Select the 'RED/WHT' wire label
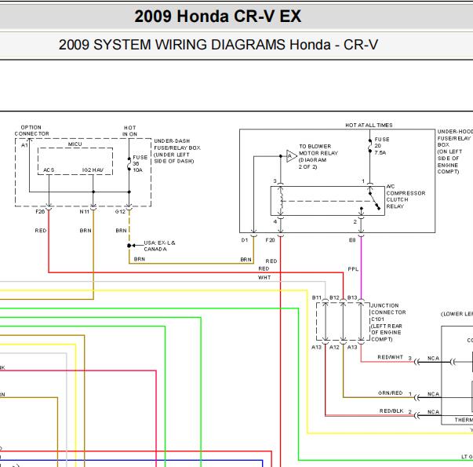The image size is (473, 467). [390, 357]
